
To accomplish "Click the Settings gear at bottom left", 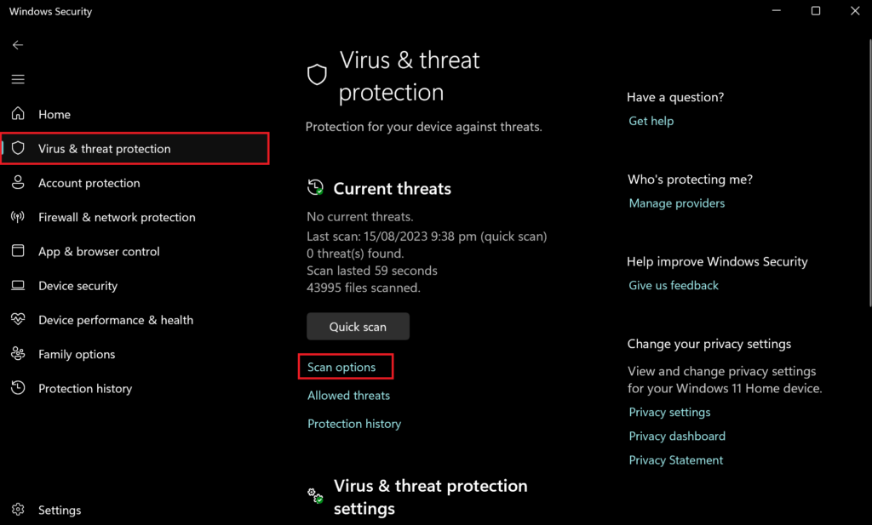I will pyautogui.click(x=18, y=509).
